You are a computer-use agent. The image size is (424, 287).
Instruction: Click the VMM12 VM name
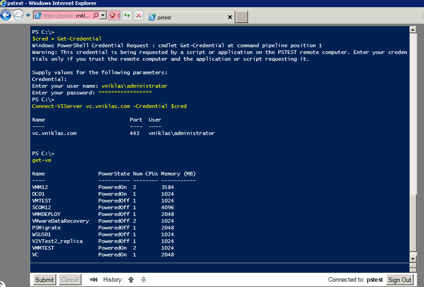(40, 187)
